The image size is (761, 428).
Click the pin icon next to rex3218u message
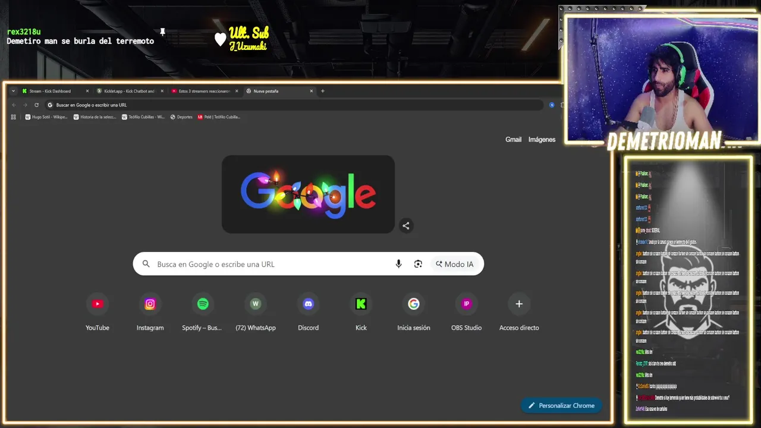coord(162,32)
